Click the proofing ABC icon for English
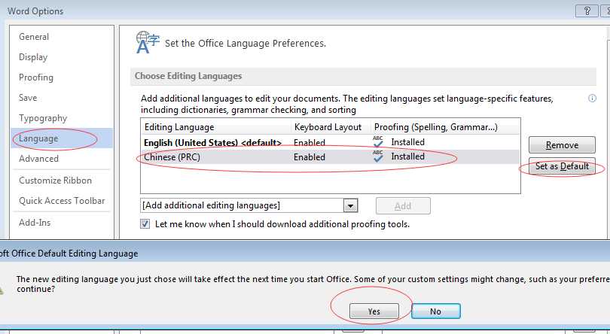Screen dimensions: 610x334 coord(378,142)
